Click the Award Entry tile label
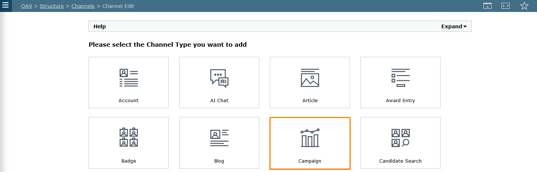537x172 pixels. click(400, 101)
